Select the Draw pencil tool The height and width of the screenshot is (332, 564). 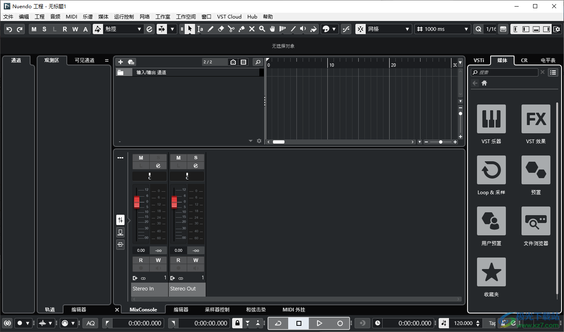pos(210,29)
